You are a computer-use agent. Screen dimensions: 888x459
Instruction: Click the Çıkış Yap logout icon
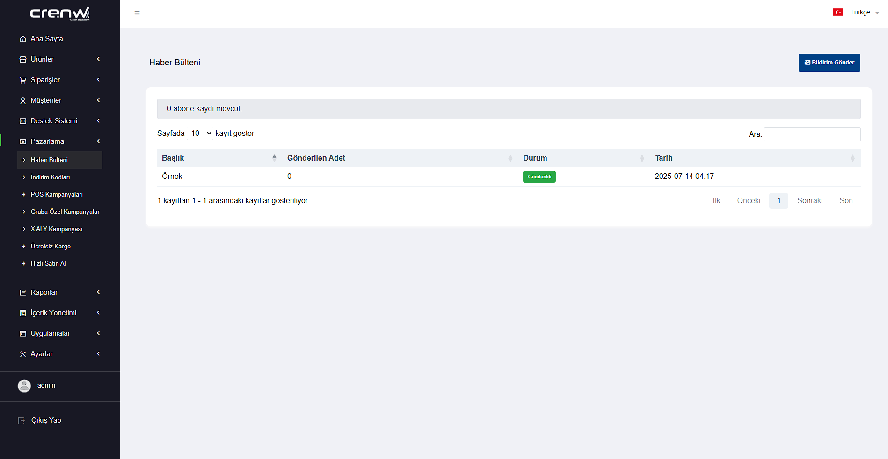pyautogui.click(x=22, y=421)
